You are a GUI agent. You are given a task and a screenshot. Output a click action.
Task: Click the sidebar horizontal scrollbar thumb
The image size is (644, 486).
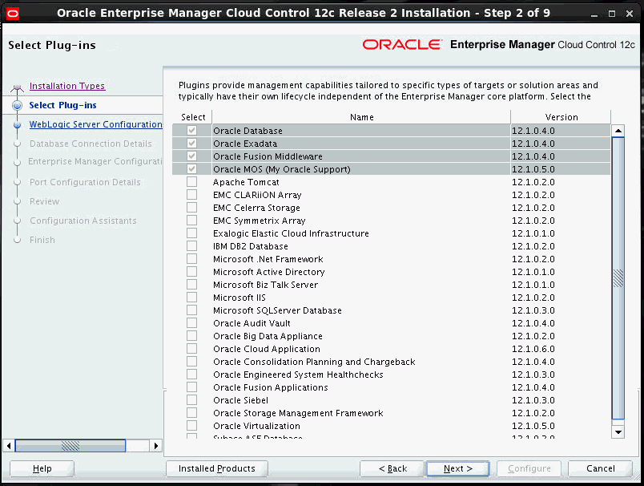(70, 446)
